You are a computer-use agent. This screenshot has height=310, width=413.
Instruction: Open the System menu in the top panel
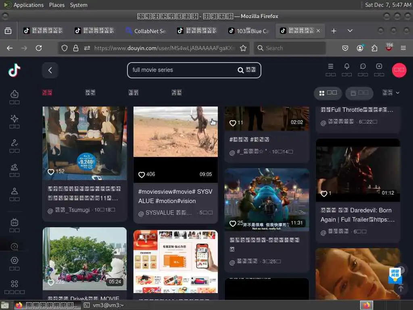pyautogui.click(x=79, y=5)
